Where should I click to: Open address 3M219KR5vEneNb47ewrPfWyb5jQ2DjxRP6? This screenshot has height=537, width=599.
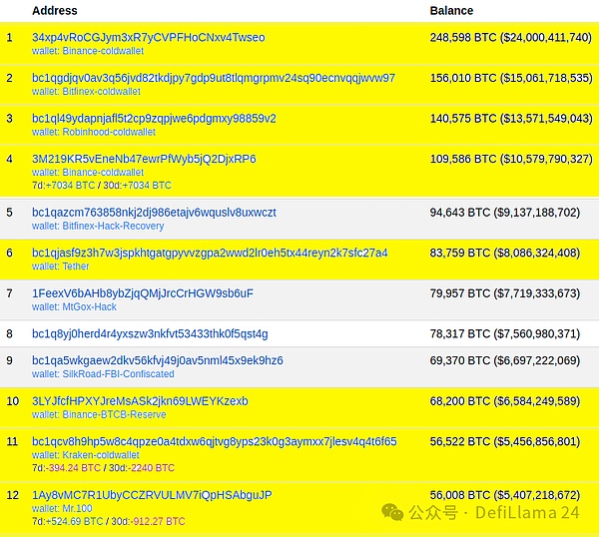(x=144, y=159)
